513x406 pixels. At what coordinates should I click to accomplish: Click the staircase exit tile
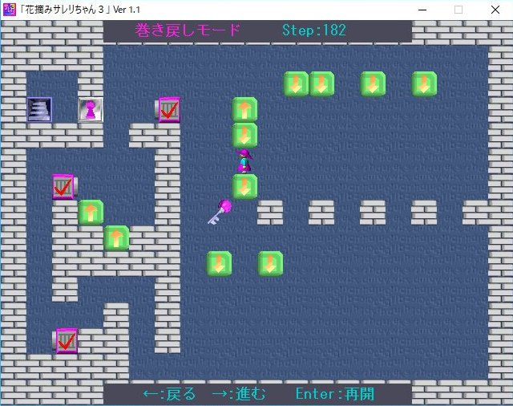pos(39,109)
